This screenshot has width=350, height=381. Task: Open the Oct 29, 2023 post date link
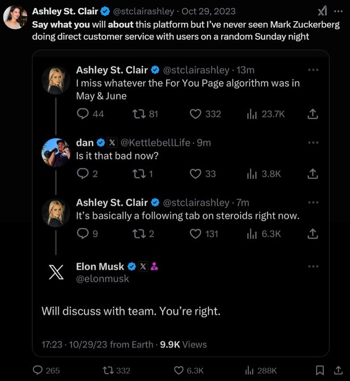click(x=209, y=11)
